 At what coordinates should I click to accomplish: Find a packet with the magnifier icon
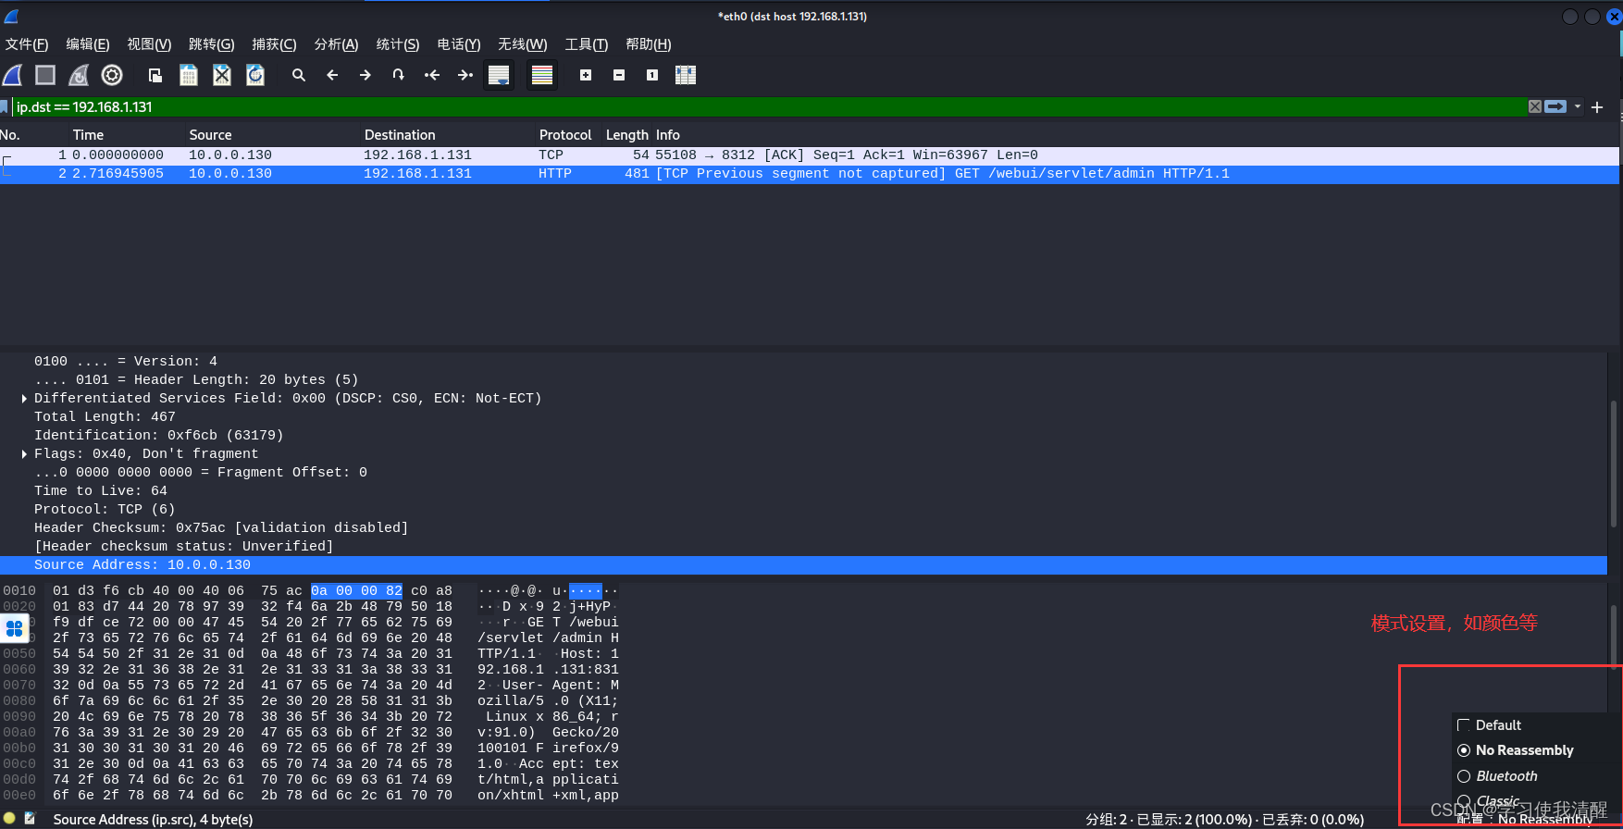tap(299, 75)
